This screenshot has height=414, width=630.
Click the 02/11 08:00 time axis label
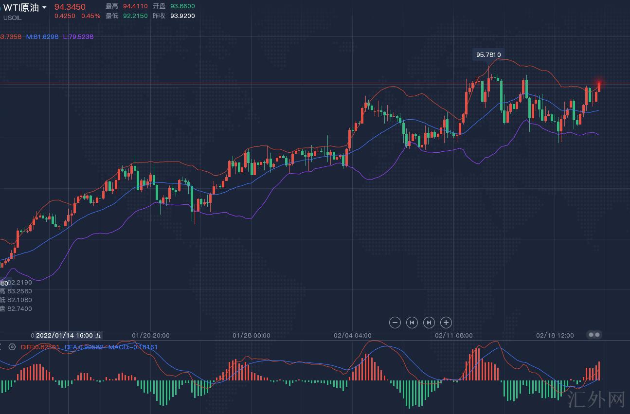(454, 335)
